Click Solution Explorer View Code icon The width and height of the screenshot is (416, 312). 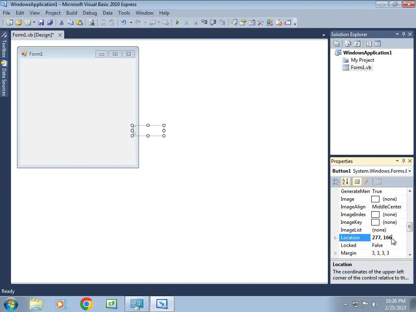(x=368, y=43)
